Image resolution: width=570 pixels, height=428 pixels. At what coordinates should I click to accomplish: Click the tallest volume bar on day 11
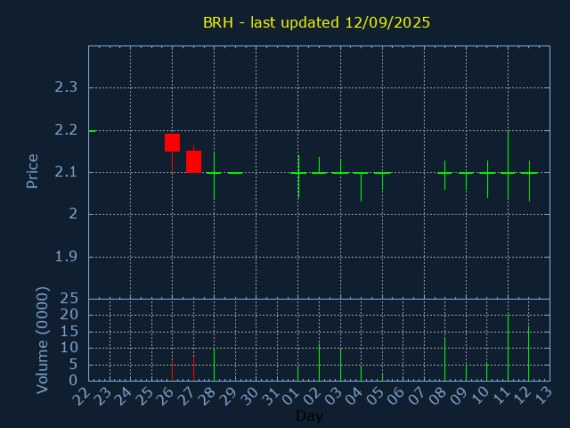tap(509, 348)
